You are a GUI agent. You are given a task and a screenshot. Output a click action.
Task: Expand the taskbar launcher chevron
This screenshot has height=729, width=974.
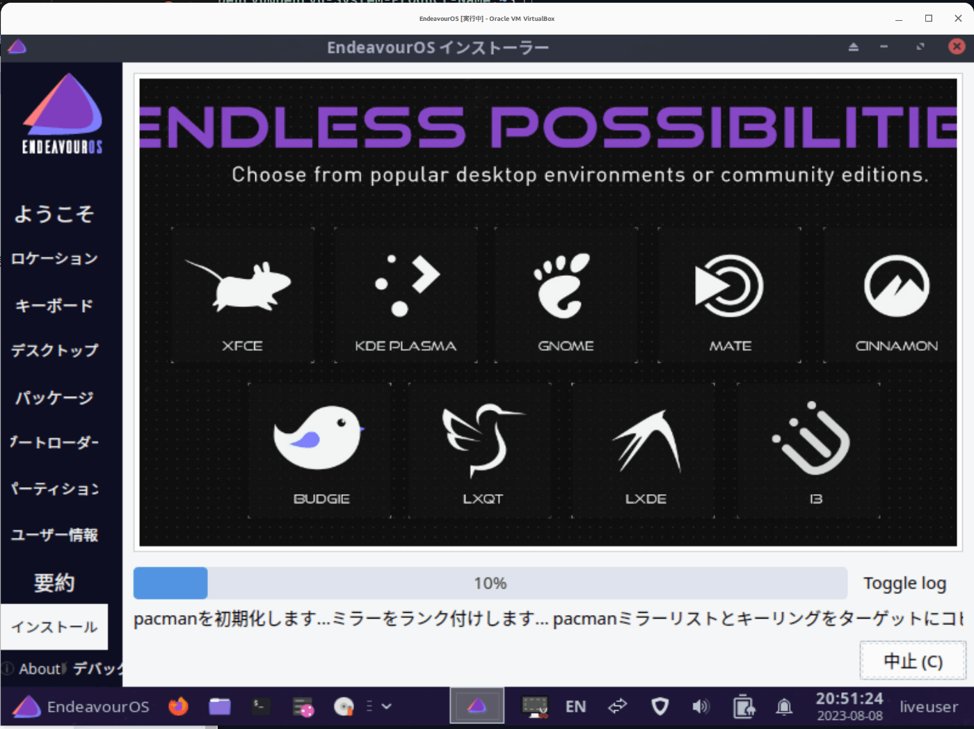click(x=387, y=706)
